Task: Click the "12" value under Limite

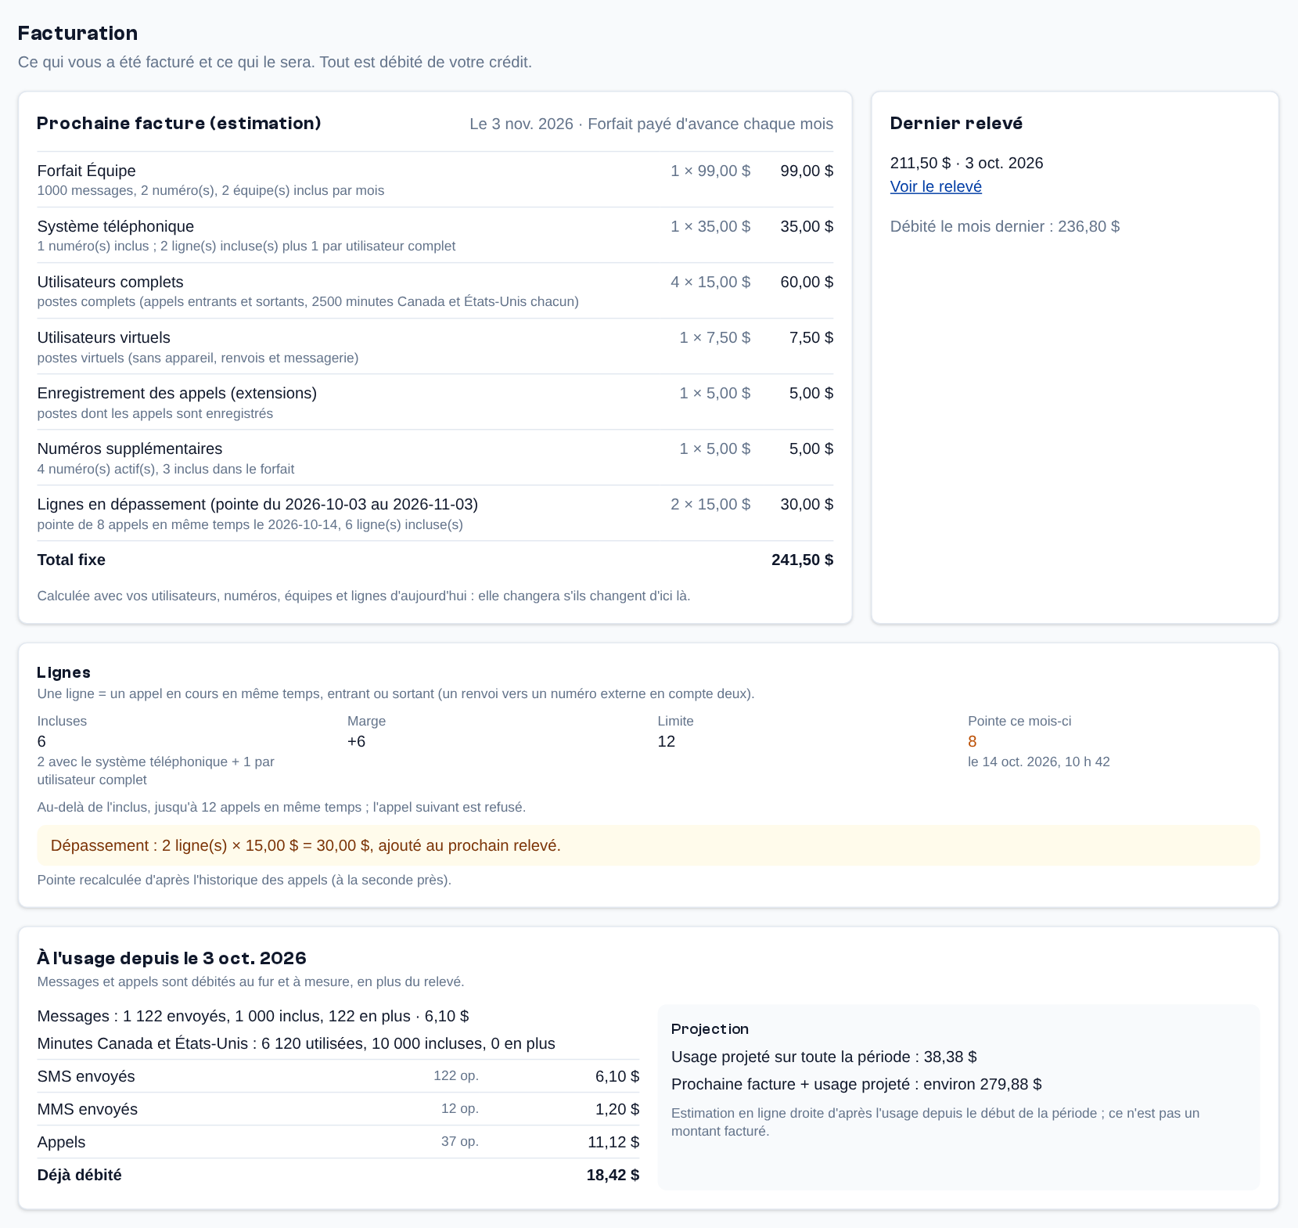Action: [x=666, y=741]
